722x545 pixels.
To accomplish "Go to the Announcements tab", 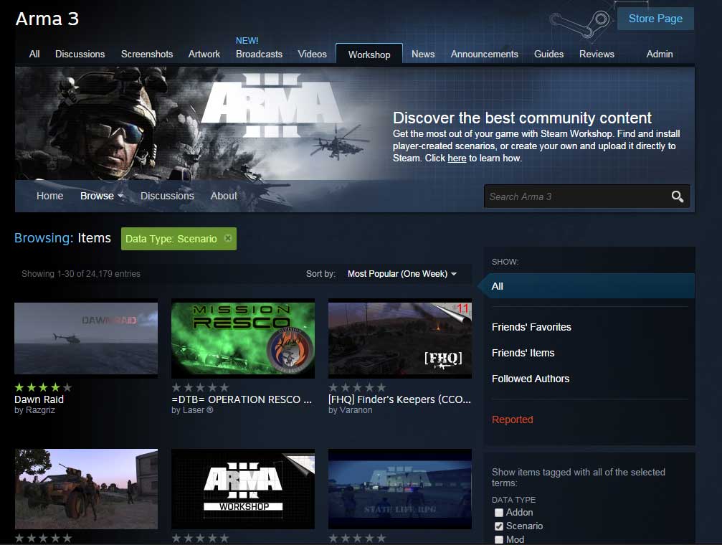I will [x=485, y=54].
